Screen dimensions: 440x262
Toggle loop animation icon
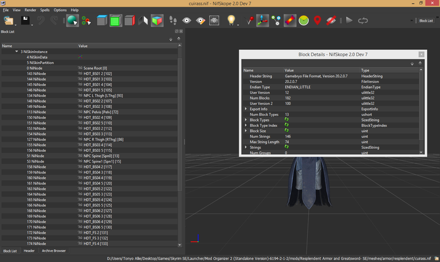[x=363, y=21]
